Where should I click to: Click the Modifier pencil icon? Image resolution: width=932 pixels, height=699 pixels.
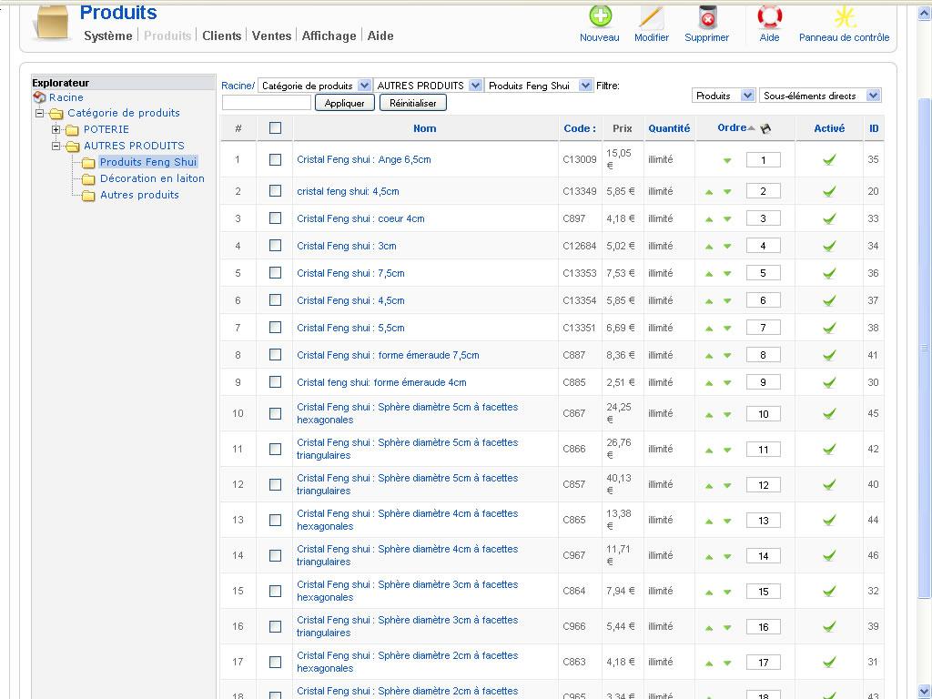pos(652,16)
